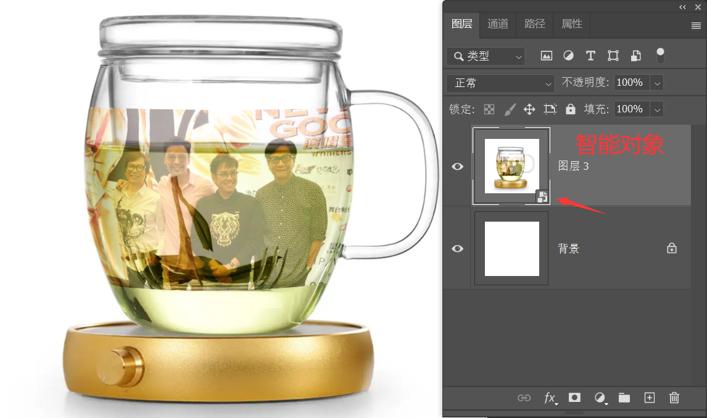Create a new group folder icon
Screen dimensions: 707x418
[624, 398]
